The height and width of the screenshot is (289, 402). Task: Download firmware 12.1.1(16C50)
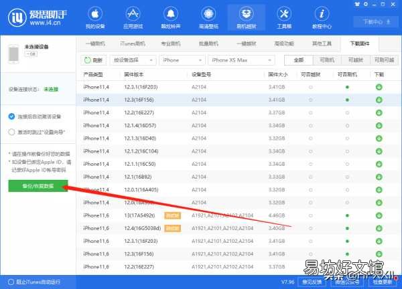coord(379,164)
